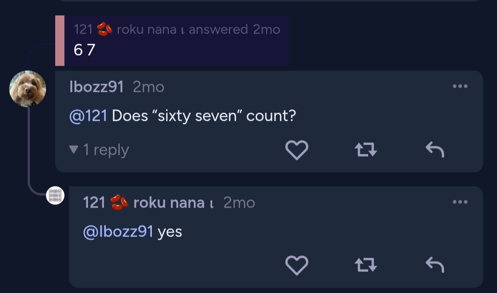Click the 2mo timestamp beside lbozz91
Viewport: 497px width, 293px height.
click(x=148, y=87)
